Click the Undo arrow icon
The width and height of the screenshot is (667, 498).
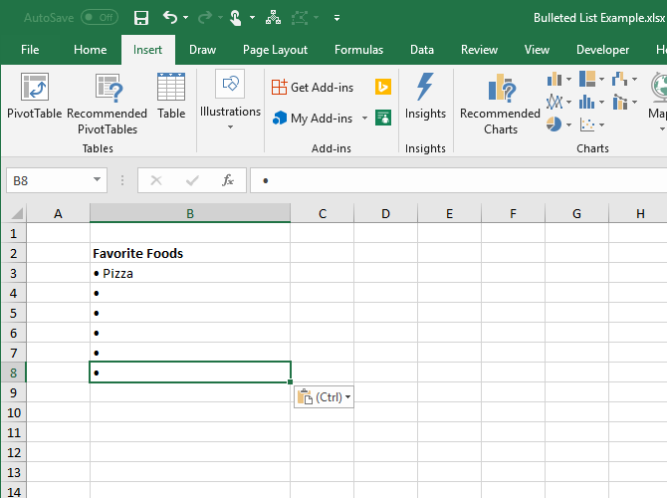click(x=169, y=17)
